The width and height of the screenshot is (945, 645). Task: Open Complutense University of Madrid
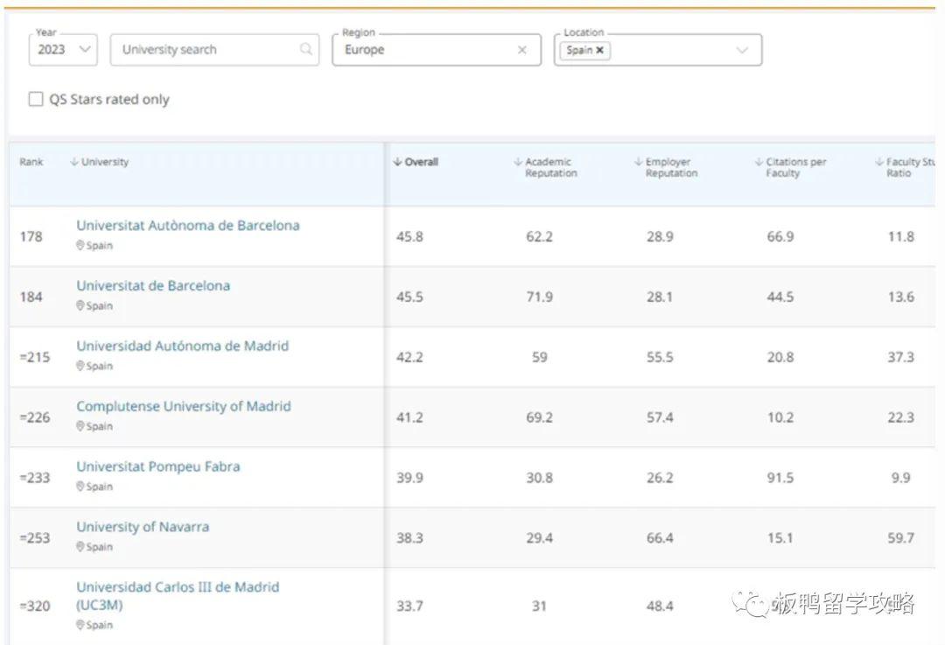[184, 406]
